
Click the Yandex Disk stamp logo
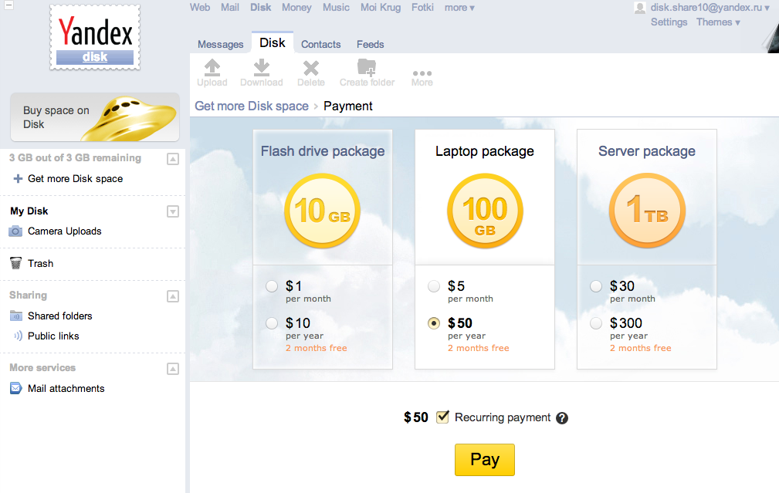point(95,37)
